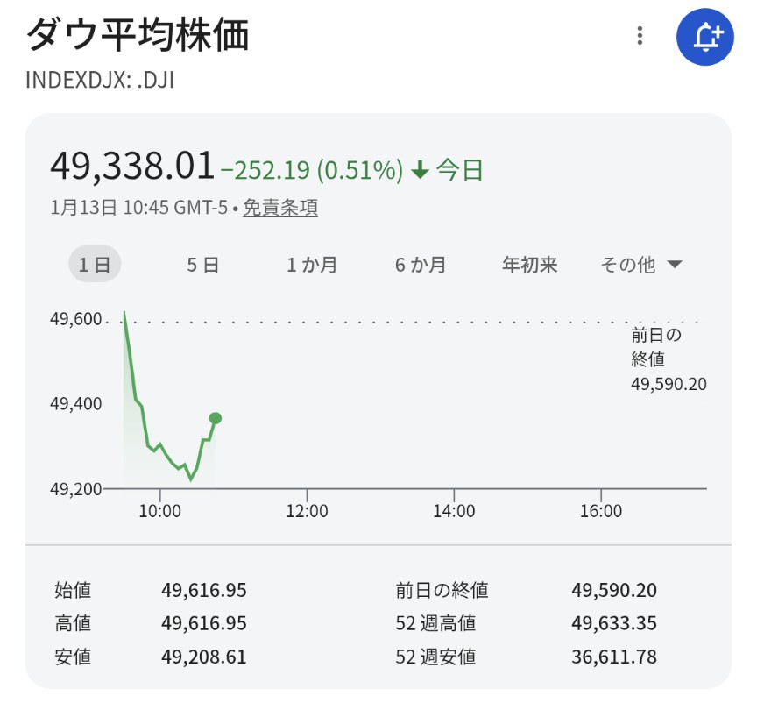
Task: Click the 49,338.01 current price value
Action: (132, 165)
